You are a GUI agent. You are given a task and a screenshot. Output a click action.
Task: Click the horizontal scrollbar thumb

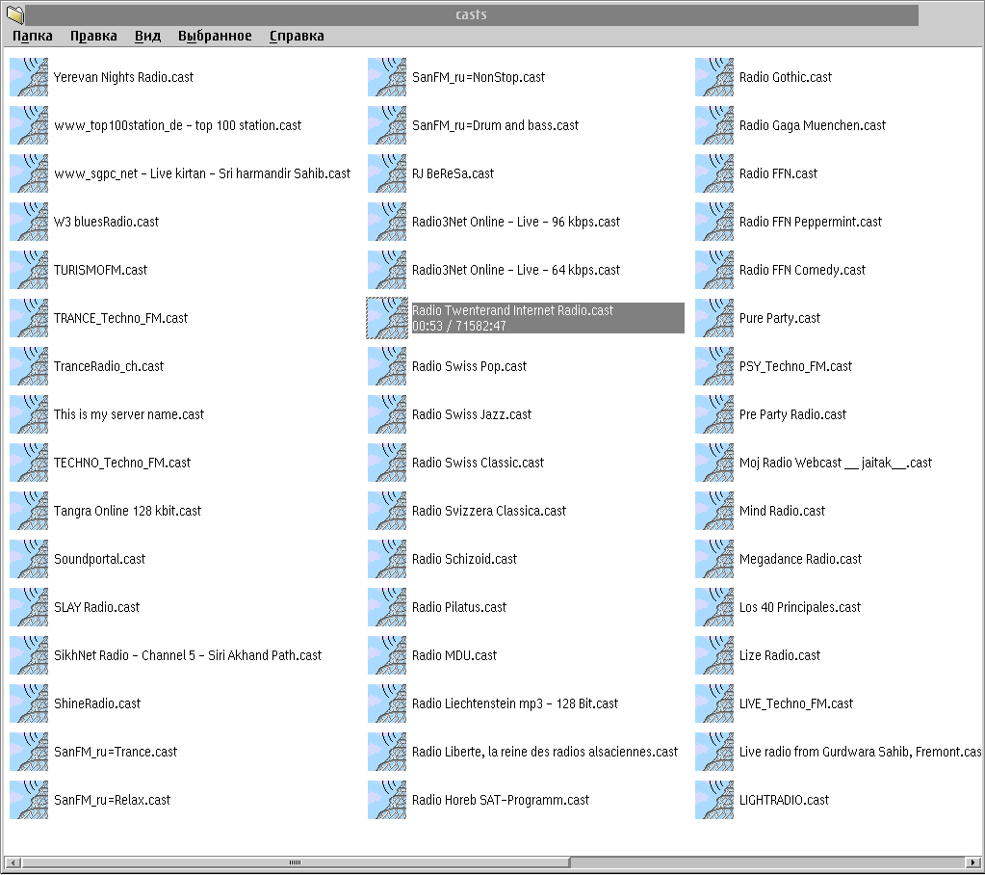click(295, 862)
